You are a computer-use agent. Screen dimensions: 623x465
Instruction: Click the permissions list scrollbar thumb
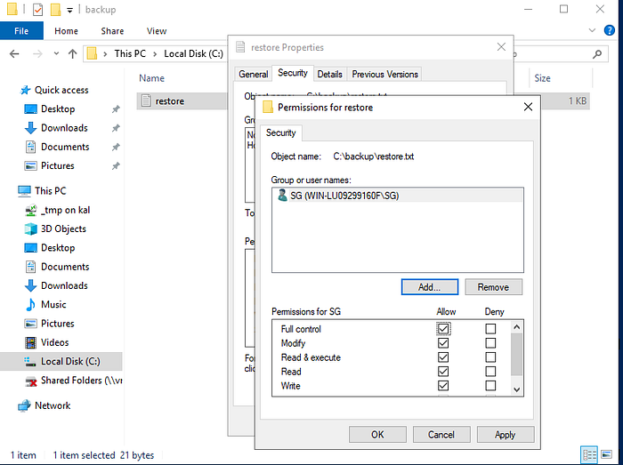coord(516,354)
